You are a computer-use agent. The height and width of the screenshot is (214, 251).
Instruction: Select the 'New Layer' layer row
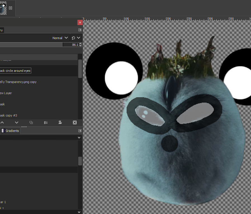pyautogui.click(x=39, y=93)
